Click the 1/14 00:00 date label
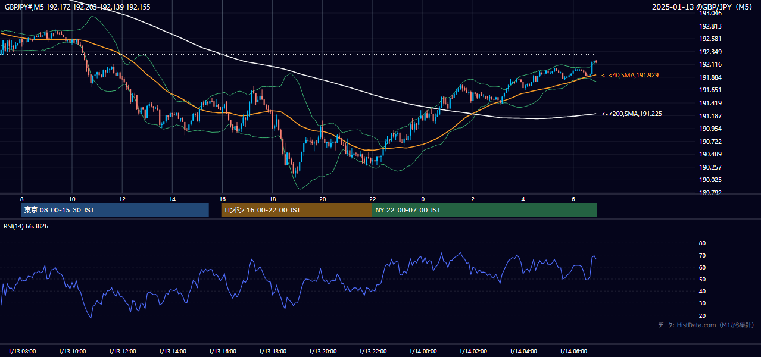Image resolution: width=761 pixels, height=357 pixels. click(423, 351)
